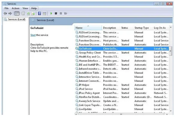Image resolution: width=175 pixels, height=117 pixels.
Task: Click the green Start Service icon
Action: pyautogui.click(x=51, y=14)
